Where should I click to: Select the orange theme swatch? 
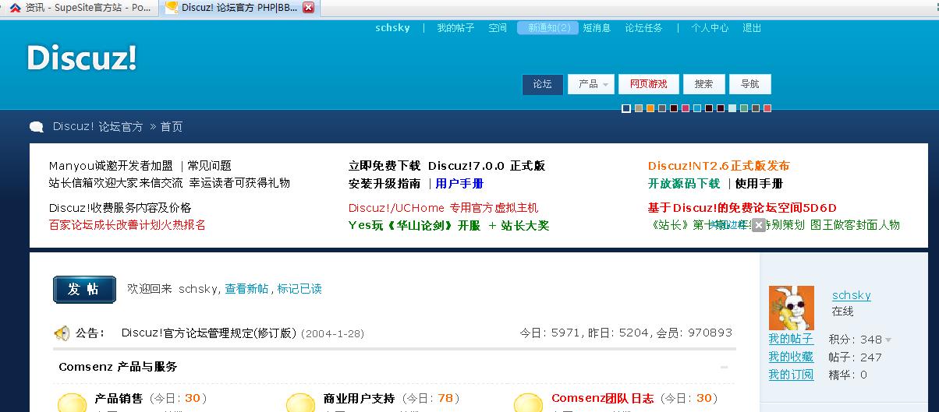[650, 108]
